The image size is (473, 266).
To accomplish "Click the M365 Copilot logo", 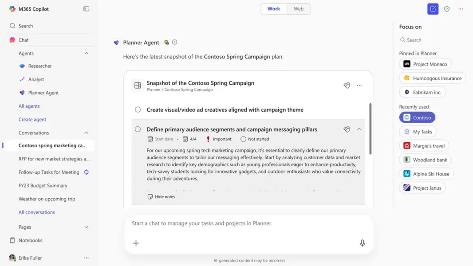I will (x=12, y=9).
